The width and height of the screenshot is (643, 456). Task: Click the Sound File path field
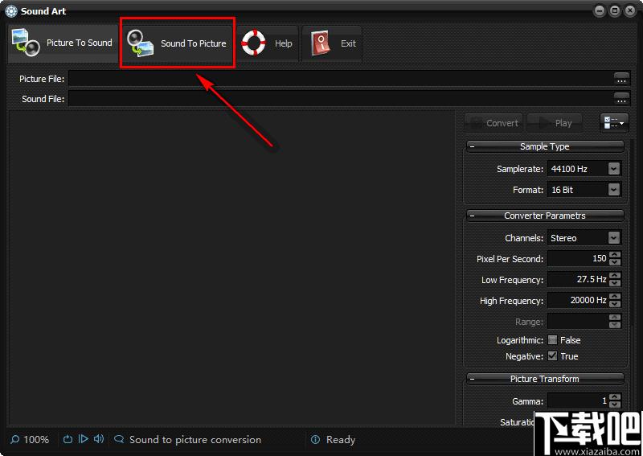(x=341, y=98)
